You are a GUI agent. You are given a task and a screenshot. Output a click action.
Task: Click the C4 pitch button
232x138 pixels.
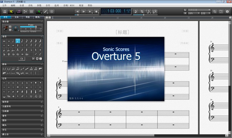22,59
